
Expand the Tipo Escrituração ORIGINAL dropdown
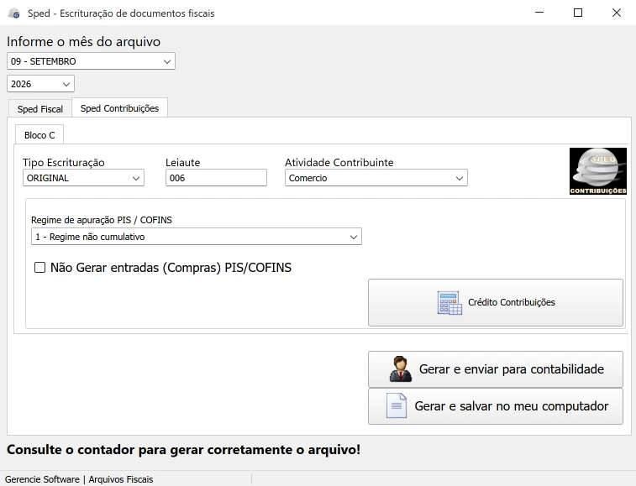pyautogui.click(x=83, y=178)
